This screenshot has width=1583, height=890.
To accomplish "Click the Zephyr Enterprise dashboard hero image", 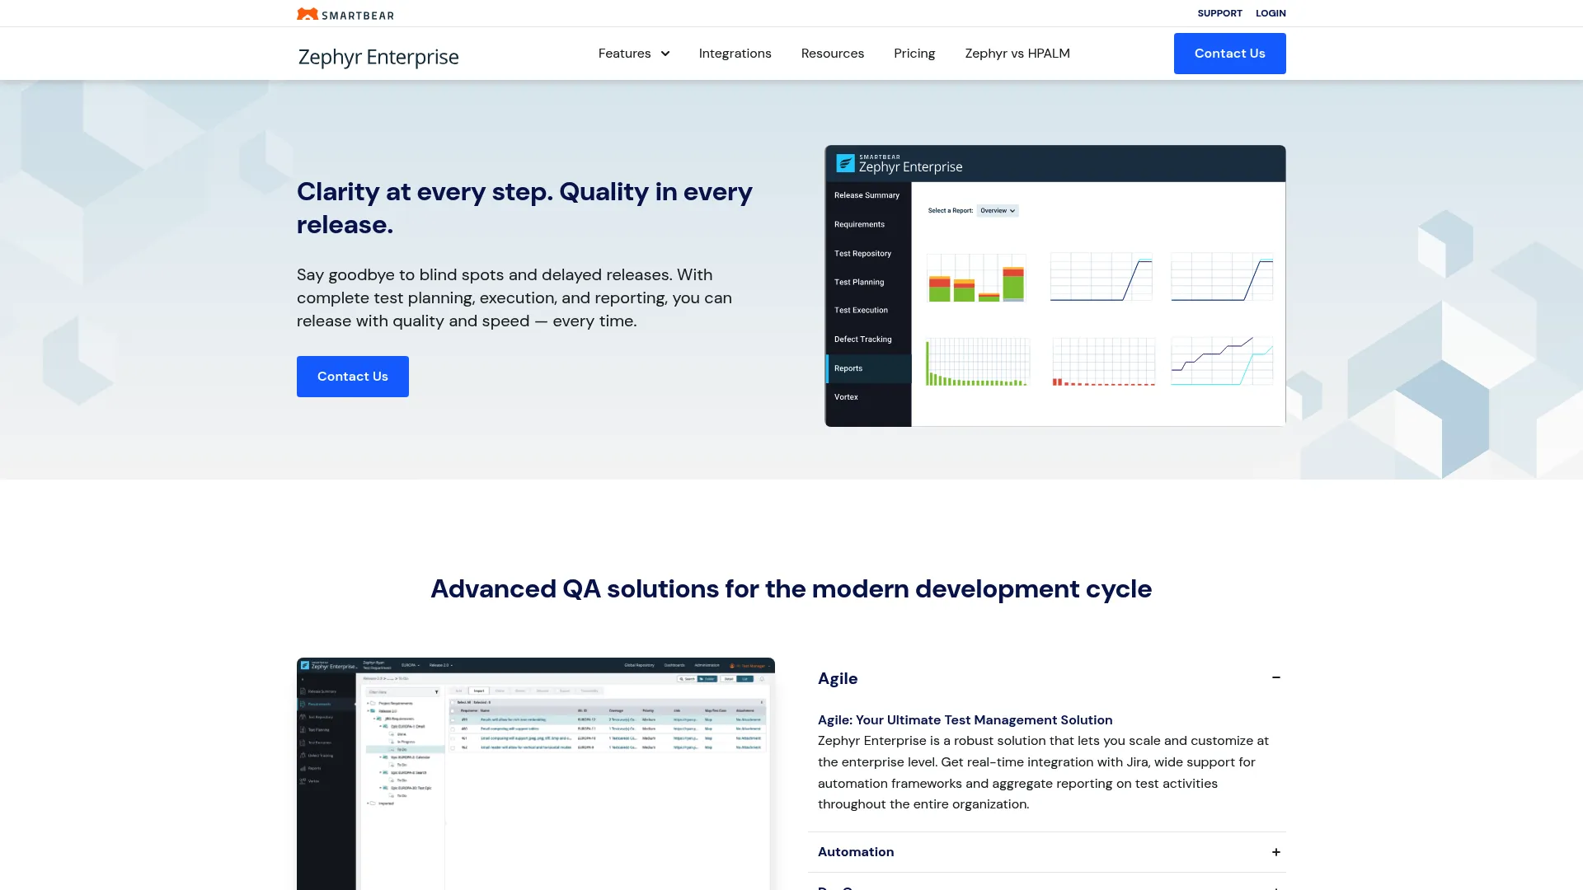I will coord(1055,286).
